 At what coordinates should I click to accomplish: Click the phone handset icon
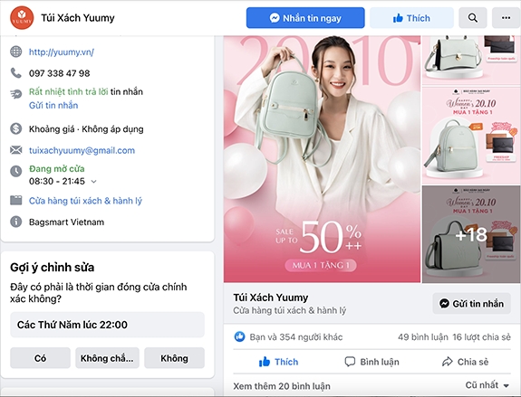pyautogui.click(x=16, y=72)
